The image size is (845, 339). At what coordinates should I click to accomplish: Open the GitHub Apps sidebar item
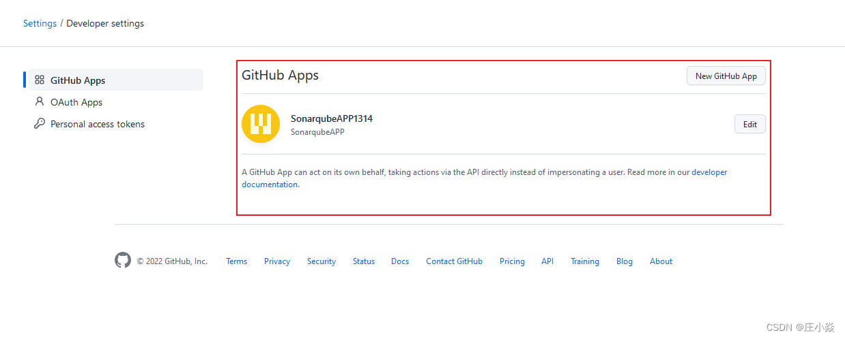116,80
